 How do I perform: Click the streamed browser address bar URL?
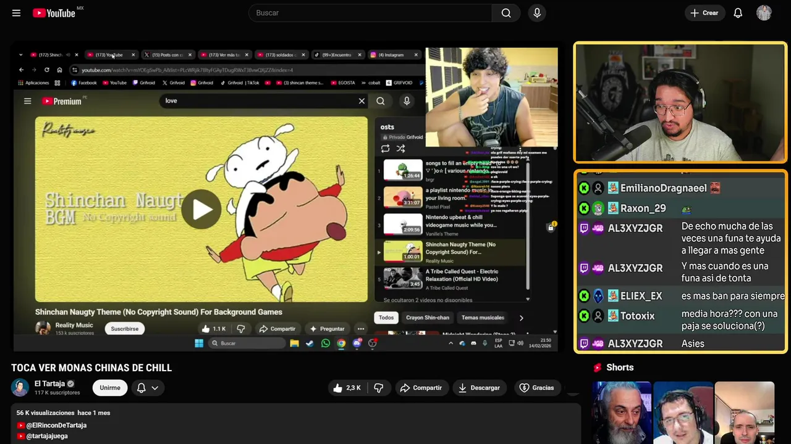pyautogui.click(x=187, y=70)
